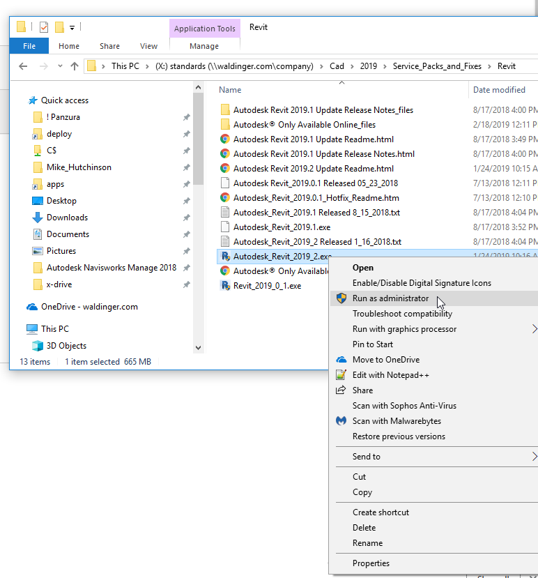Viewport: 538px width, 578px height.
Task: Click the Downloads arrow icon in sidebar
Action: point(37,218)
